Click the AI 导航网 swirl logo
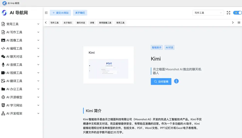The height and width of the screenshot is (138, 242). [x=4, y=13]
